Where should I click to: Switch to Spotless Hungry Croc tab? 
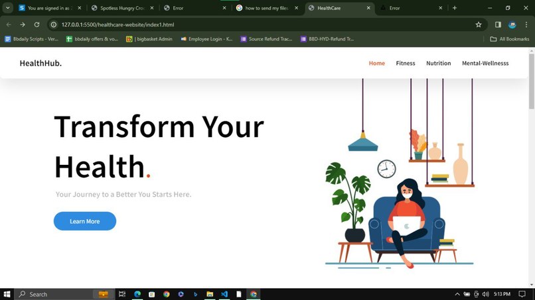point(122,8)
